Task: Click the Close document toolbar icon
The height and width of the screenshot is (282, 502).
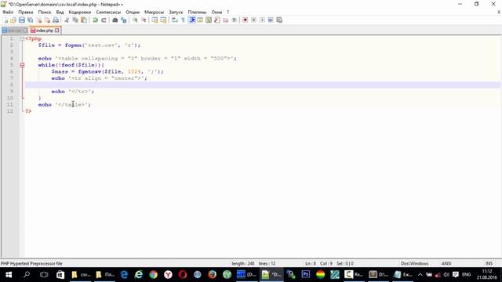Action: [39, 20]
